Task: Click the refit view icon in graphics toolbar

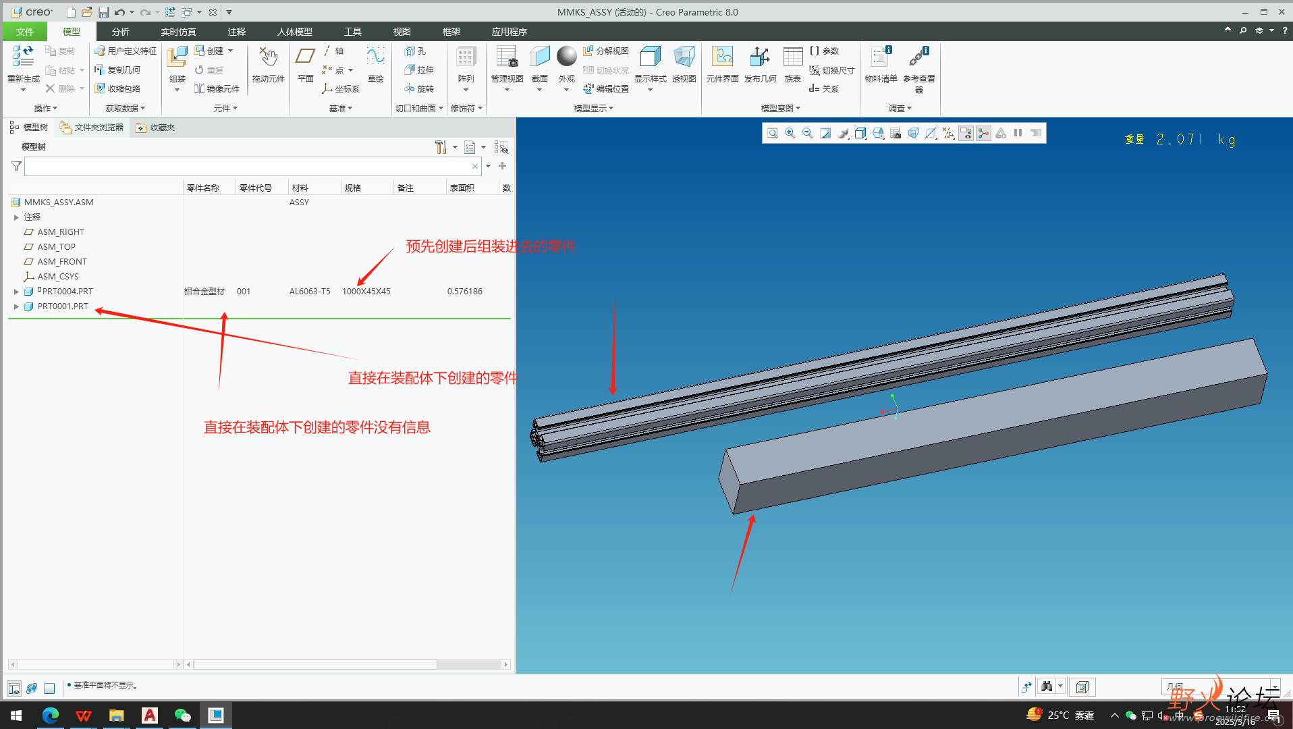Action: [x=773, y=134]
